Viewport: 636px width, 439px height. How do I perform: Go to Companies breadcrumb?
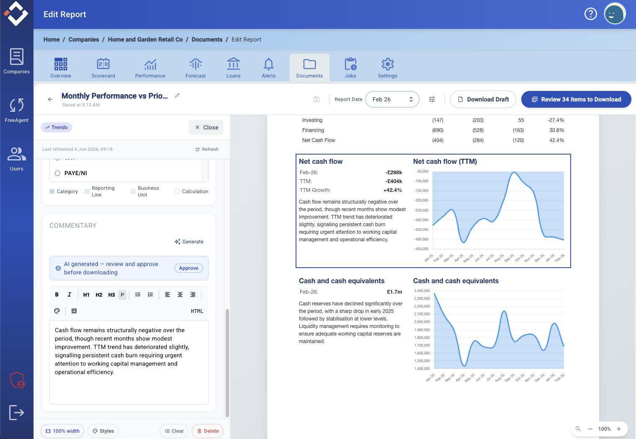click(x=84, y=39)
